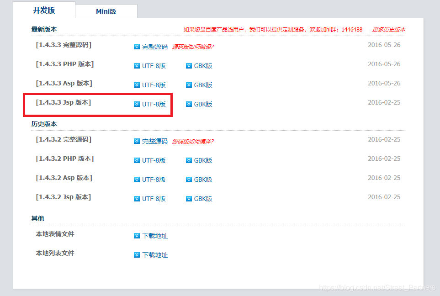The height and width of the screenshot is (296, 440).
Task: Download UTF-8版 of 1.4.3.2 Jsp 版本
Action: (x=154, y=199)
